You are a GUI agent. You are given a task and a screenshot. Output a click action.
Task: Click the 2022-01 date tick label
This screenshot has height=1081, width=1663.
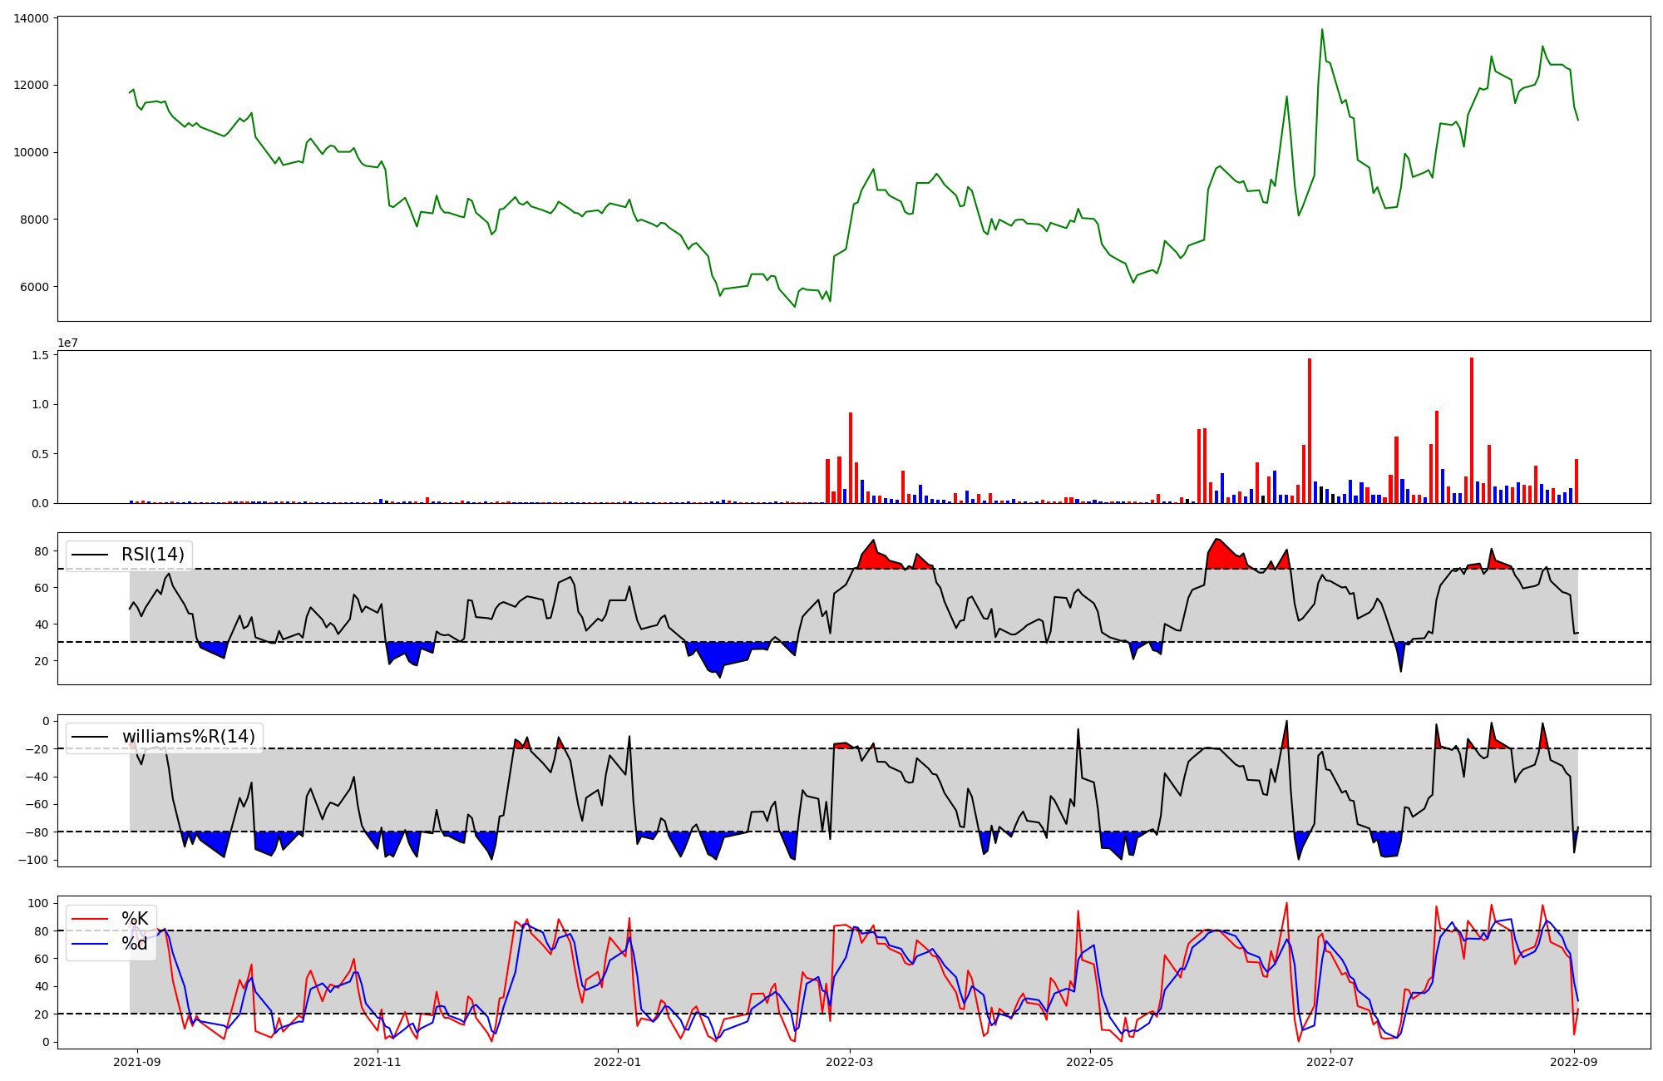click(x=618, y=1062)
